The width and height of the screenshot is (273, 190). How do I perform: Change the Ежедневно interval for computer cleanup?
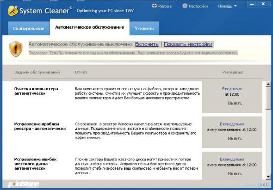click(232, 89)
